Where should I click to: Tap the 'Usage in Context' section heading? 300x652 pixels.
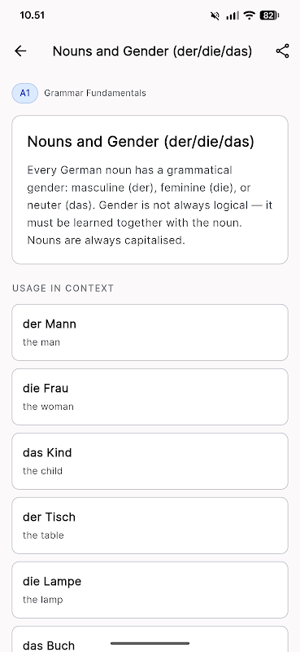pos(63,289)
